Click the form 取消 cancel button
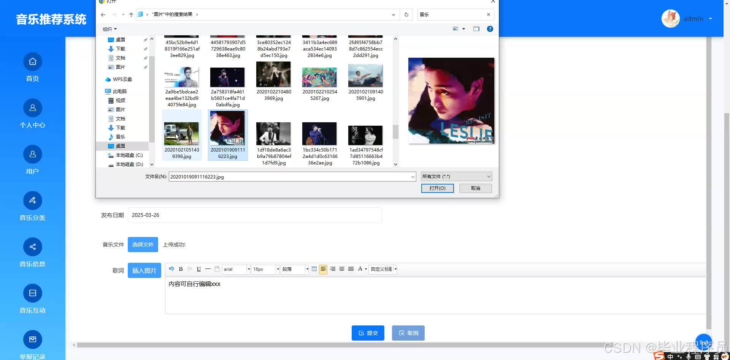Screen dimensions: 730x360 pyautogui.click(x=408, y=333)
